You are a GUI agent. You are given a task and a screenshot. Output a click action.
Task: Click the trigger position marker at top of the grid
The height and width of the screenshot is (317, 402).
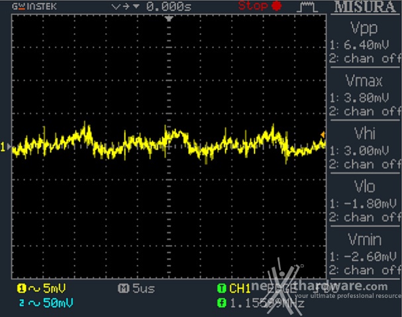pos(169,18)
